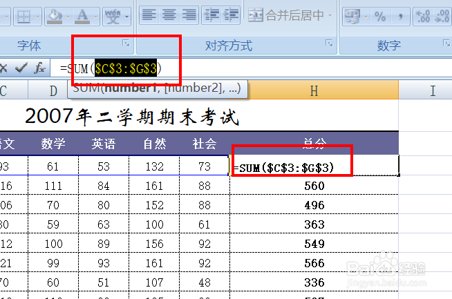Select the cell with value 111
Screen dimensions: 452x299
pos(53,186)
